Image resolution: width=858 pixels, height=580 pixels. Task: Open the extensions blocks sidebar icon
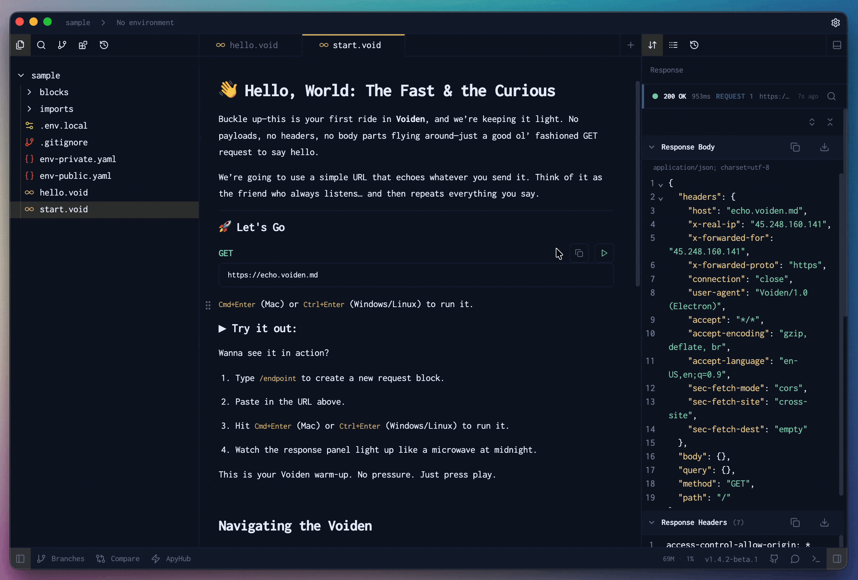(83, 45)
